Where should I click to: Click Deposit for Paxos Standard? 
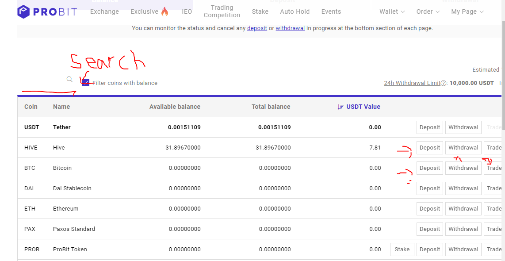430,229
